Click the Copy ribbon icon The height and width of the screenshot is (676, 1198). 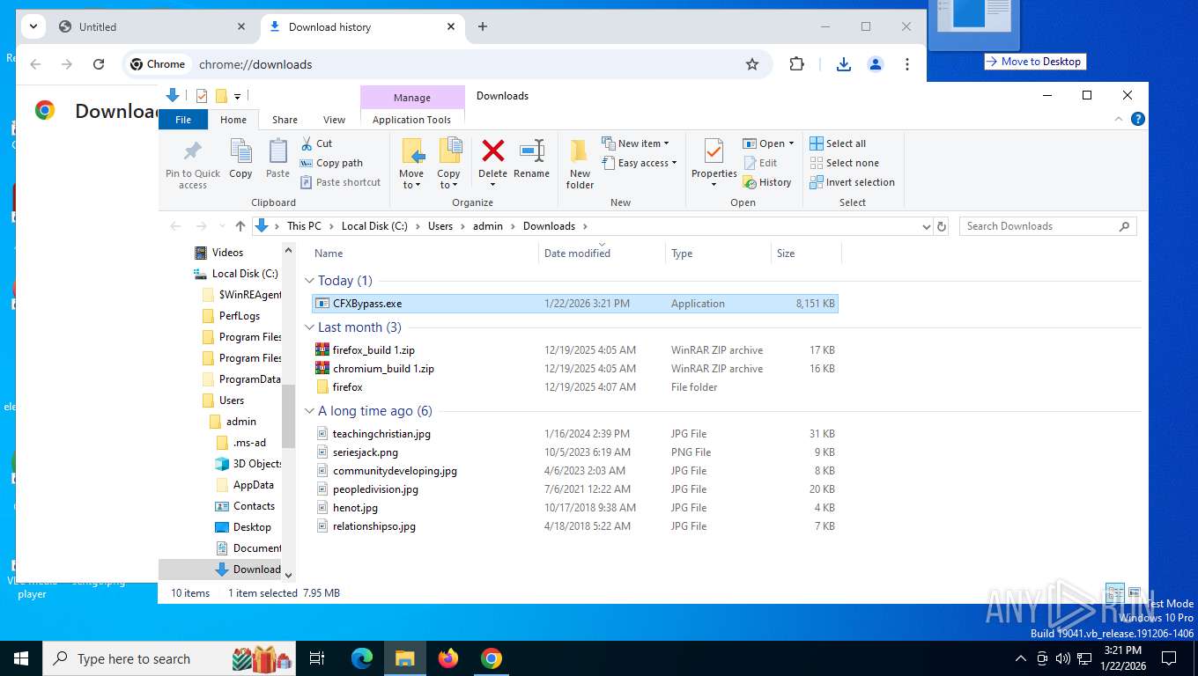[240, 151]
